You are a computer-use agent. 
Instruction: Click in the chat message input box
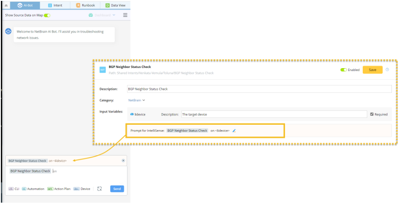pos(66,176)
